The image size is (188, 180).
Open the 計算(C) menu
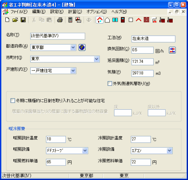75,12
